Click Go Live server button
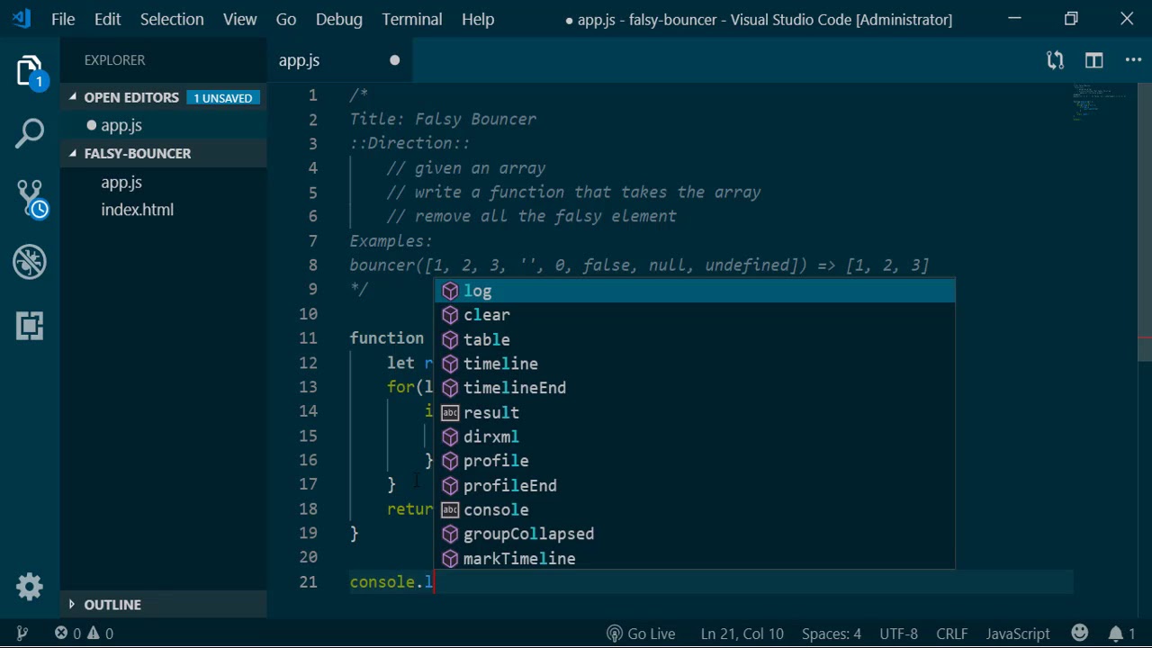The width and height of the screenshot is (1152, 648). 641,634
